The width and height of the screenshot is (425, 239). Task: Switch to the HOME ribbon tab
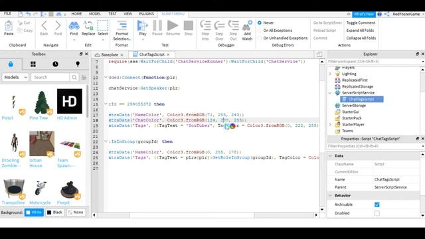click(76, 14)
